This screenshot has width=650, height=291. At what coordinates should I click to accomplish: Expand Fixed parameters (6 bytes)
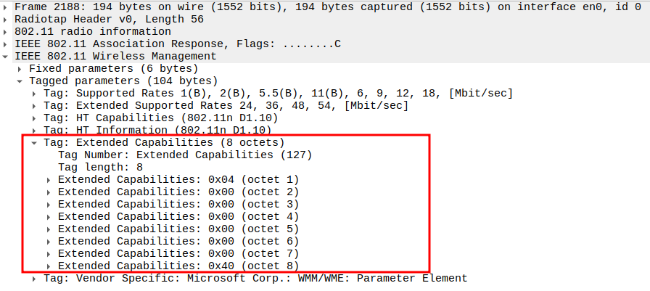pos(21,68)
